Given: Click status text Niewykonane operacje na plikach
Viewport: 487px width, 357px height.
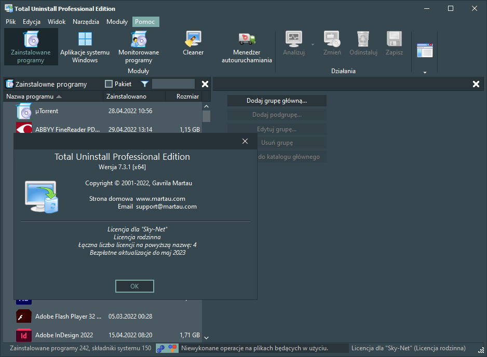Looking at the screenshot, I should (254, 348).
